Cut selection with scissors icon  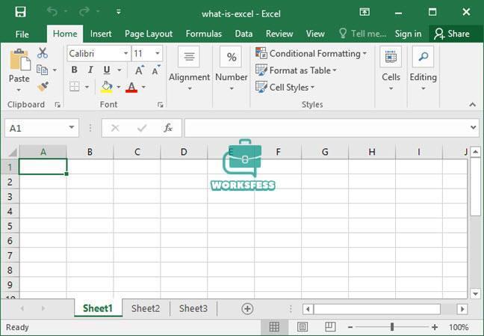tap(43, 53)
